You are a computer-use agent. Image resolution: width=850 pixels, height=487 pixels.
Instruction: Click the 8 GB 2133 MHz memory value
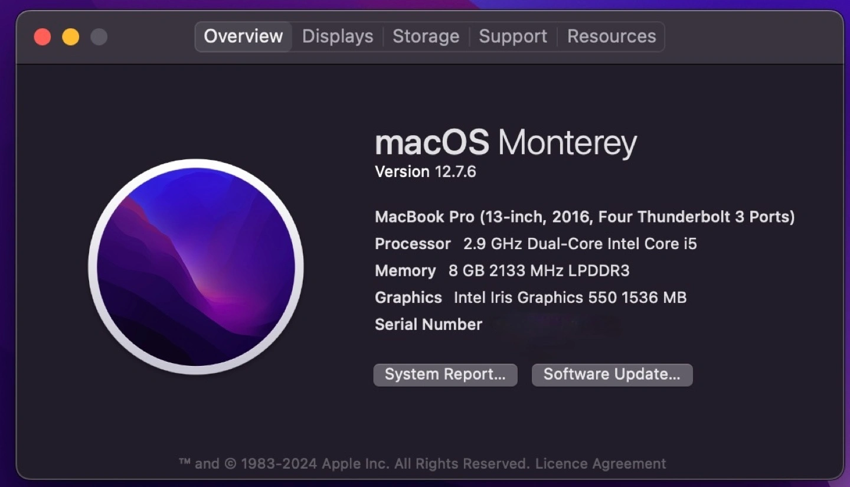point(539,271)
